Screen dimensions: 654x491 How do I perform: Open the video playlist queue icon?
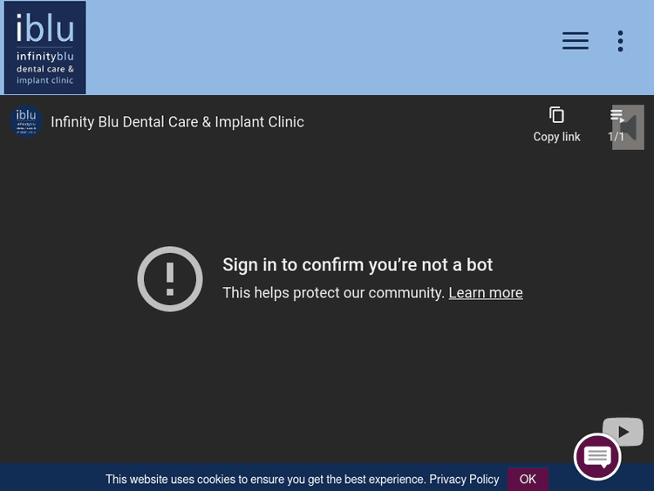616,115
